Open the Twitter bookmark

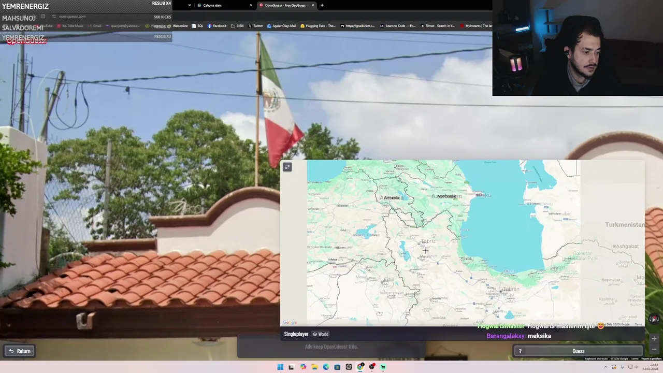tap(255, 26)
